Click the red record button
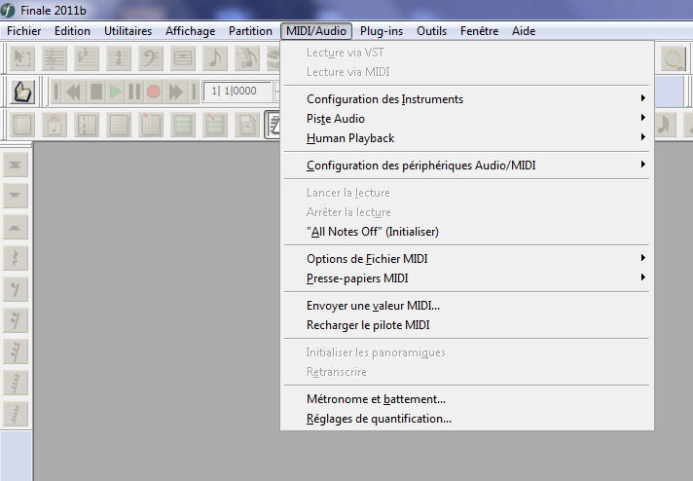The image size is (693, 481). pyautogui.click(x=154, y=92)
